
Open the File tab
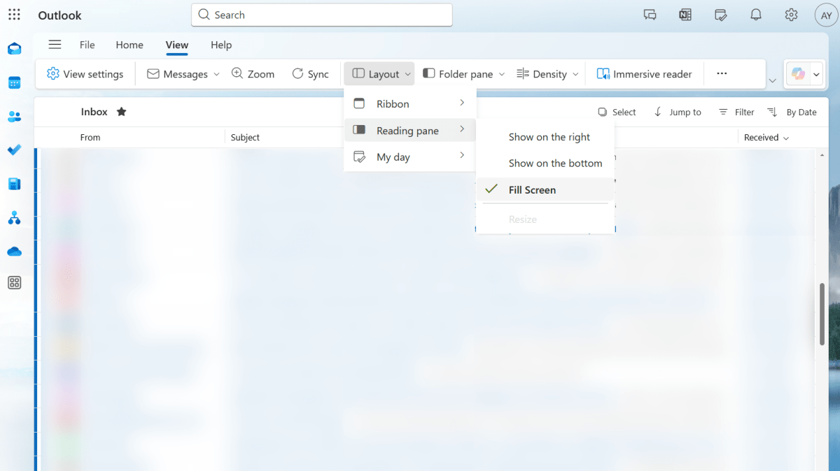[x=87, y=45]
